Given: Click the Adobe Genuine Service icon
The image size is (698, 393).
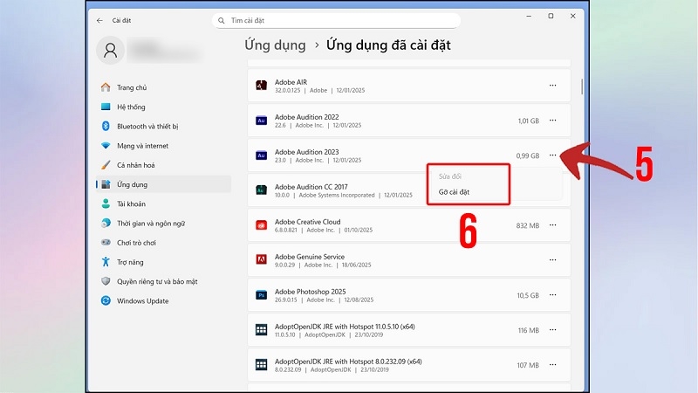Looking at the screenshot, I should point(261,259).
